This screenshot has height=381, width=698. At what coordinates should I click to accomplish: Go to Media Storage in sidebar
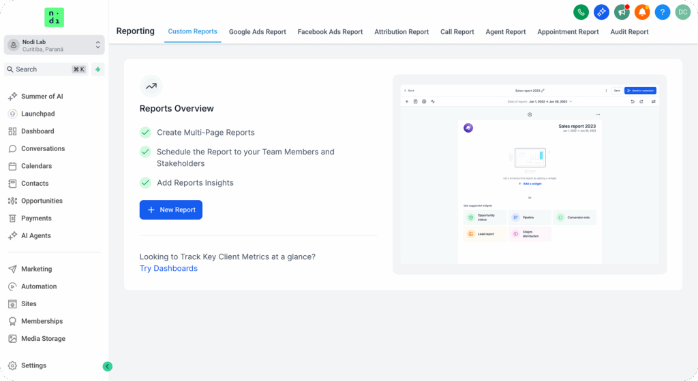43,338
